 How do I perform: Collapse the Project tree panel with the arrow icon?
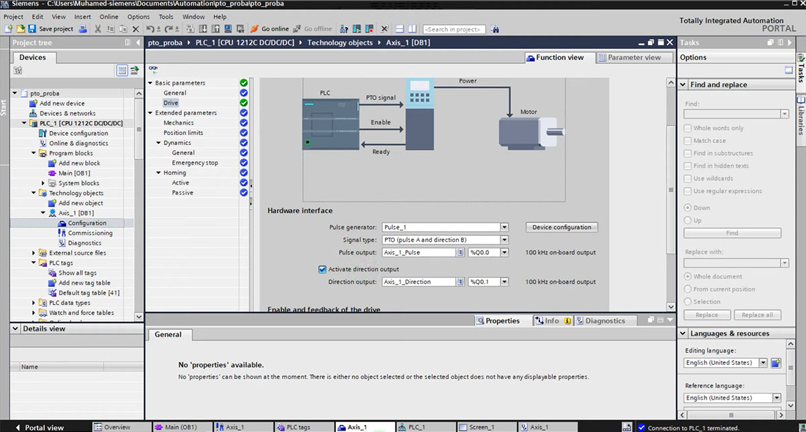coord(137,42)
